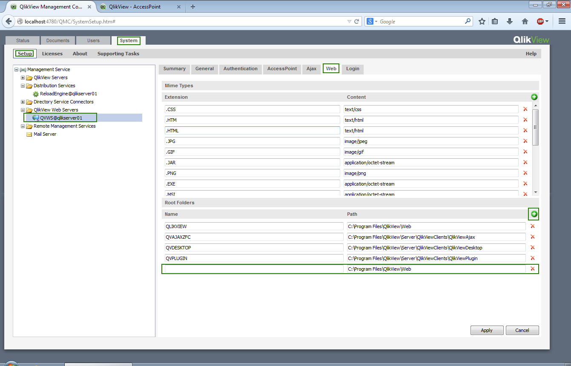The height and width of the screenshot is (366, 571).
Task: Click the QVPLUGIN path input field
Action: point(436,258)
